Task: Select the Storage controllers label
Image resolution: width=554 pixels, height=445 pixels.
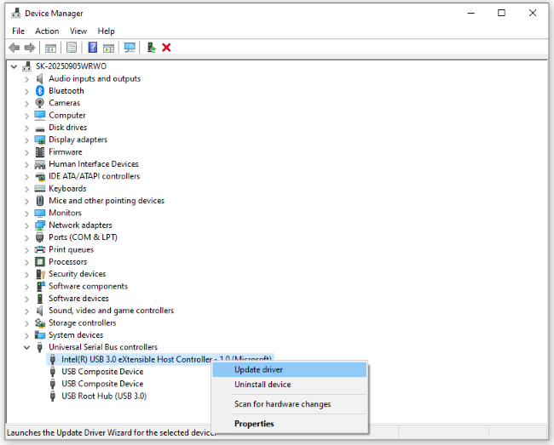Action: [83, 322]
